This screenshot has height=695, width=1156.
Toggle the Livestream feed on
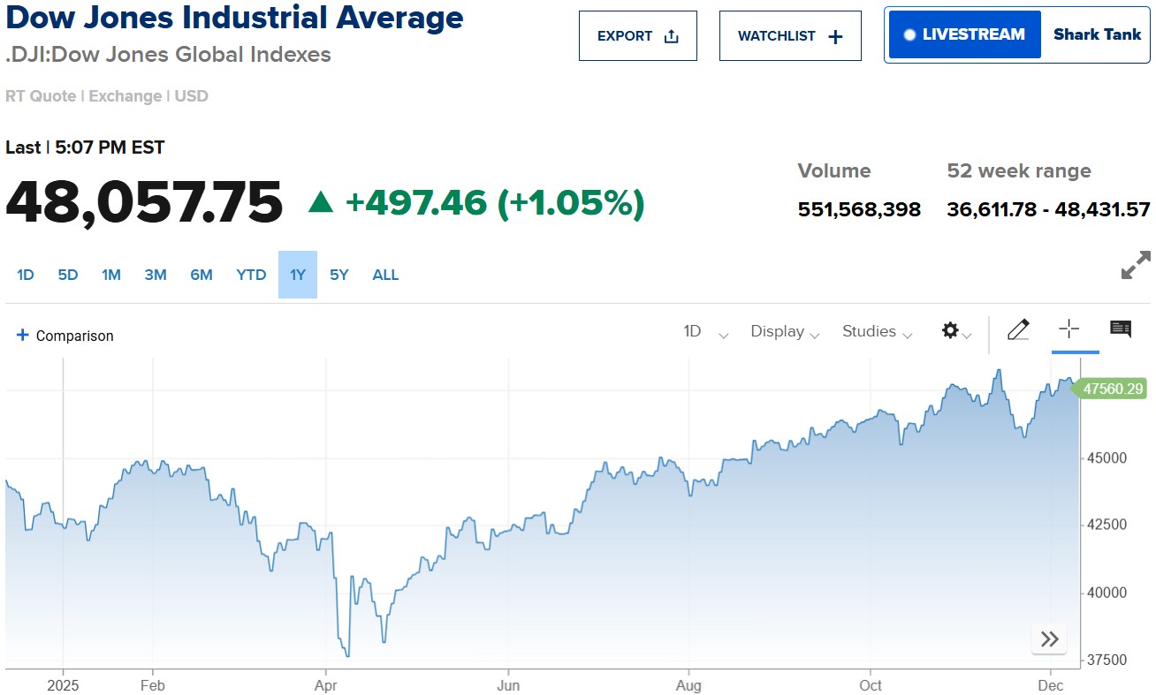point(963,35)
